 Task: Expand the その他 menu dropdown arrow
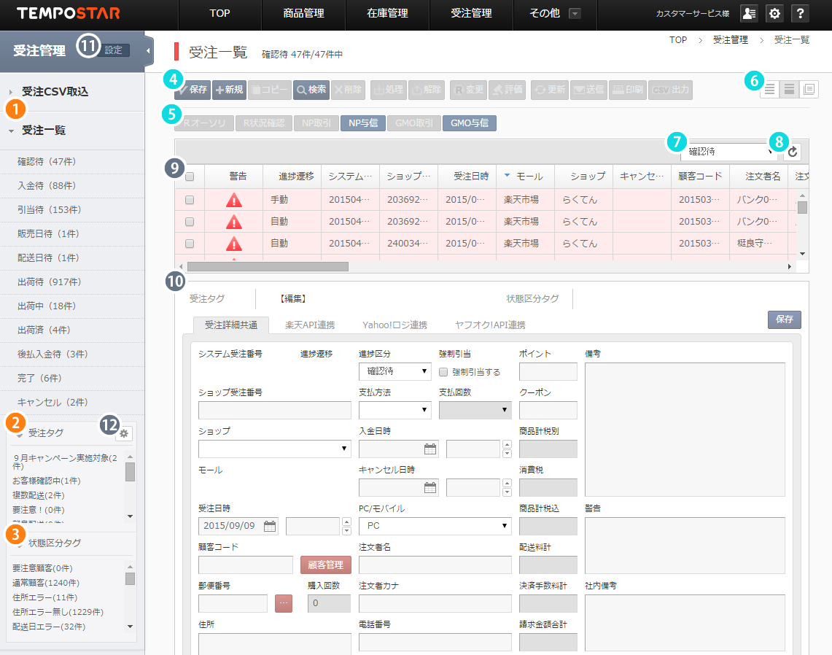(575, 14)
